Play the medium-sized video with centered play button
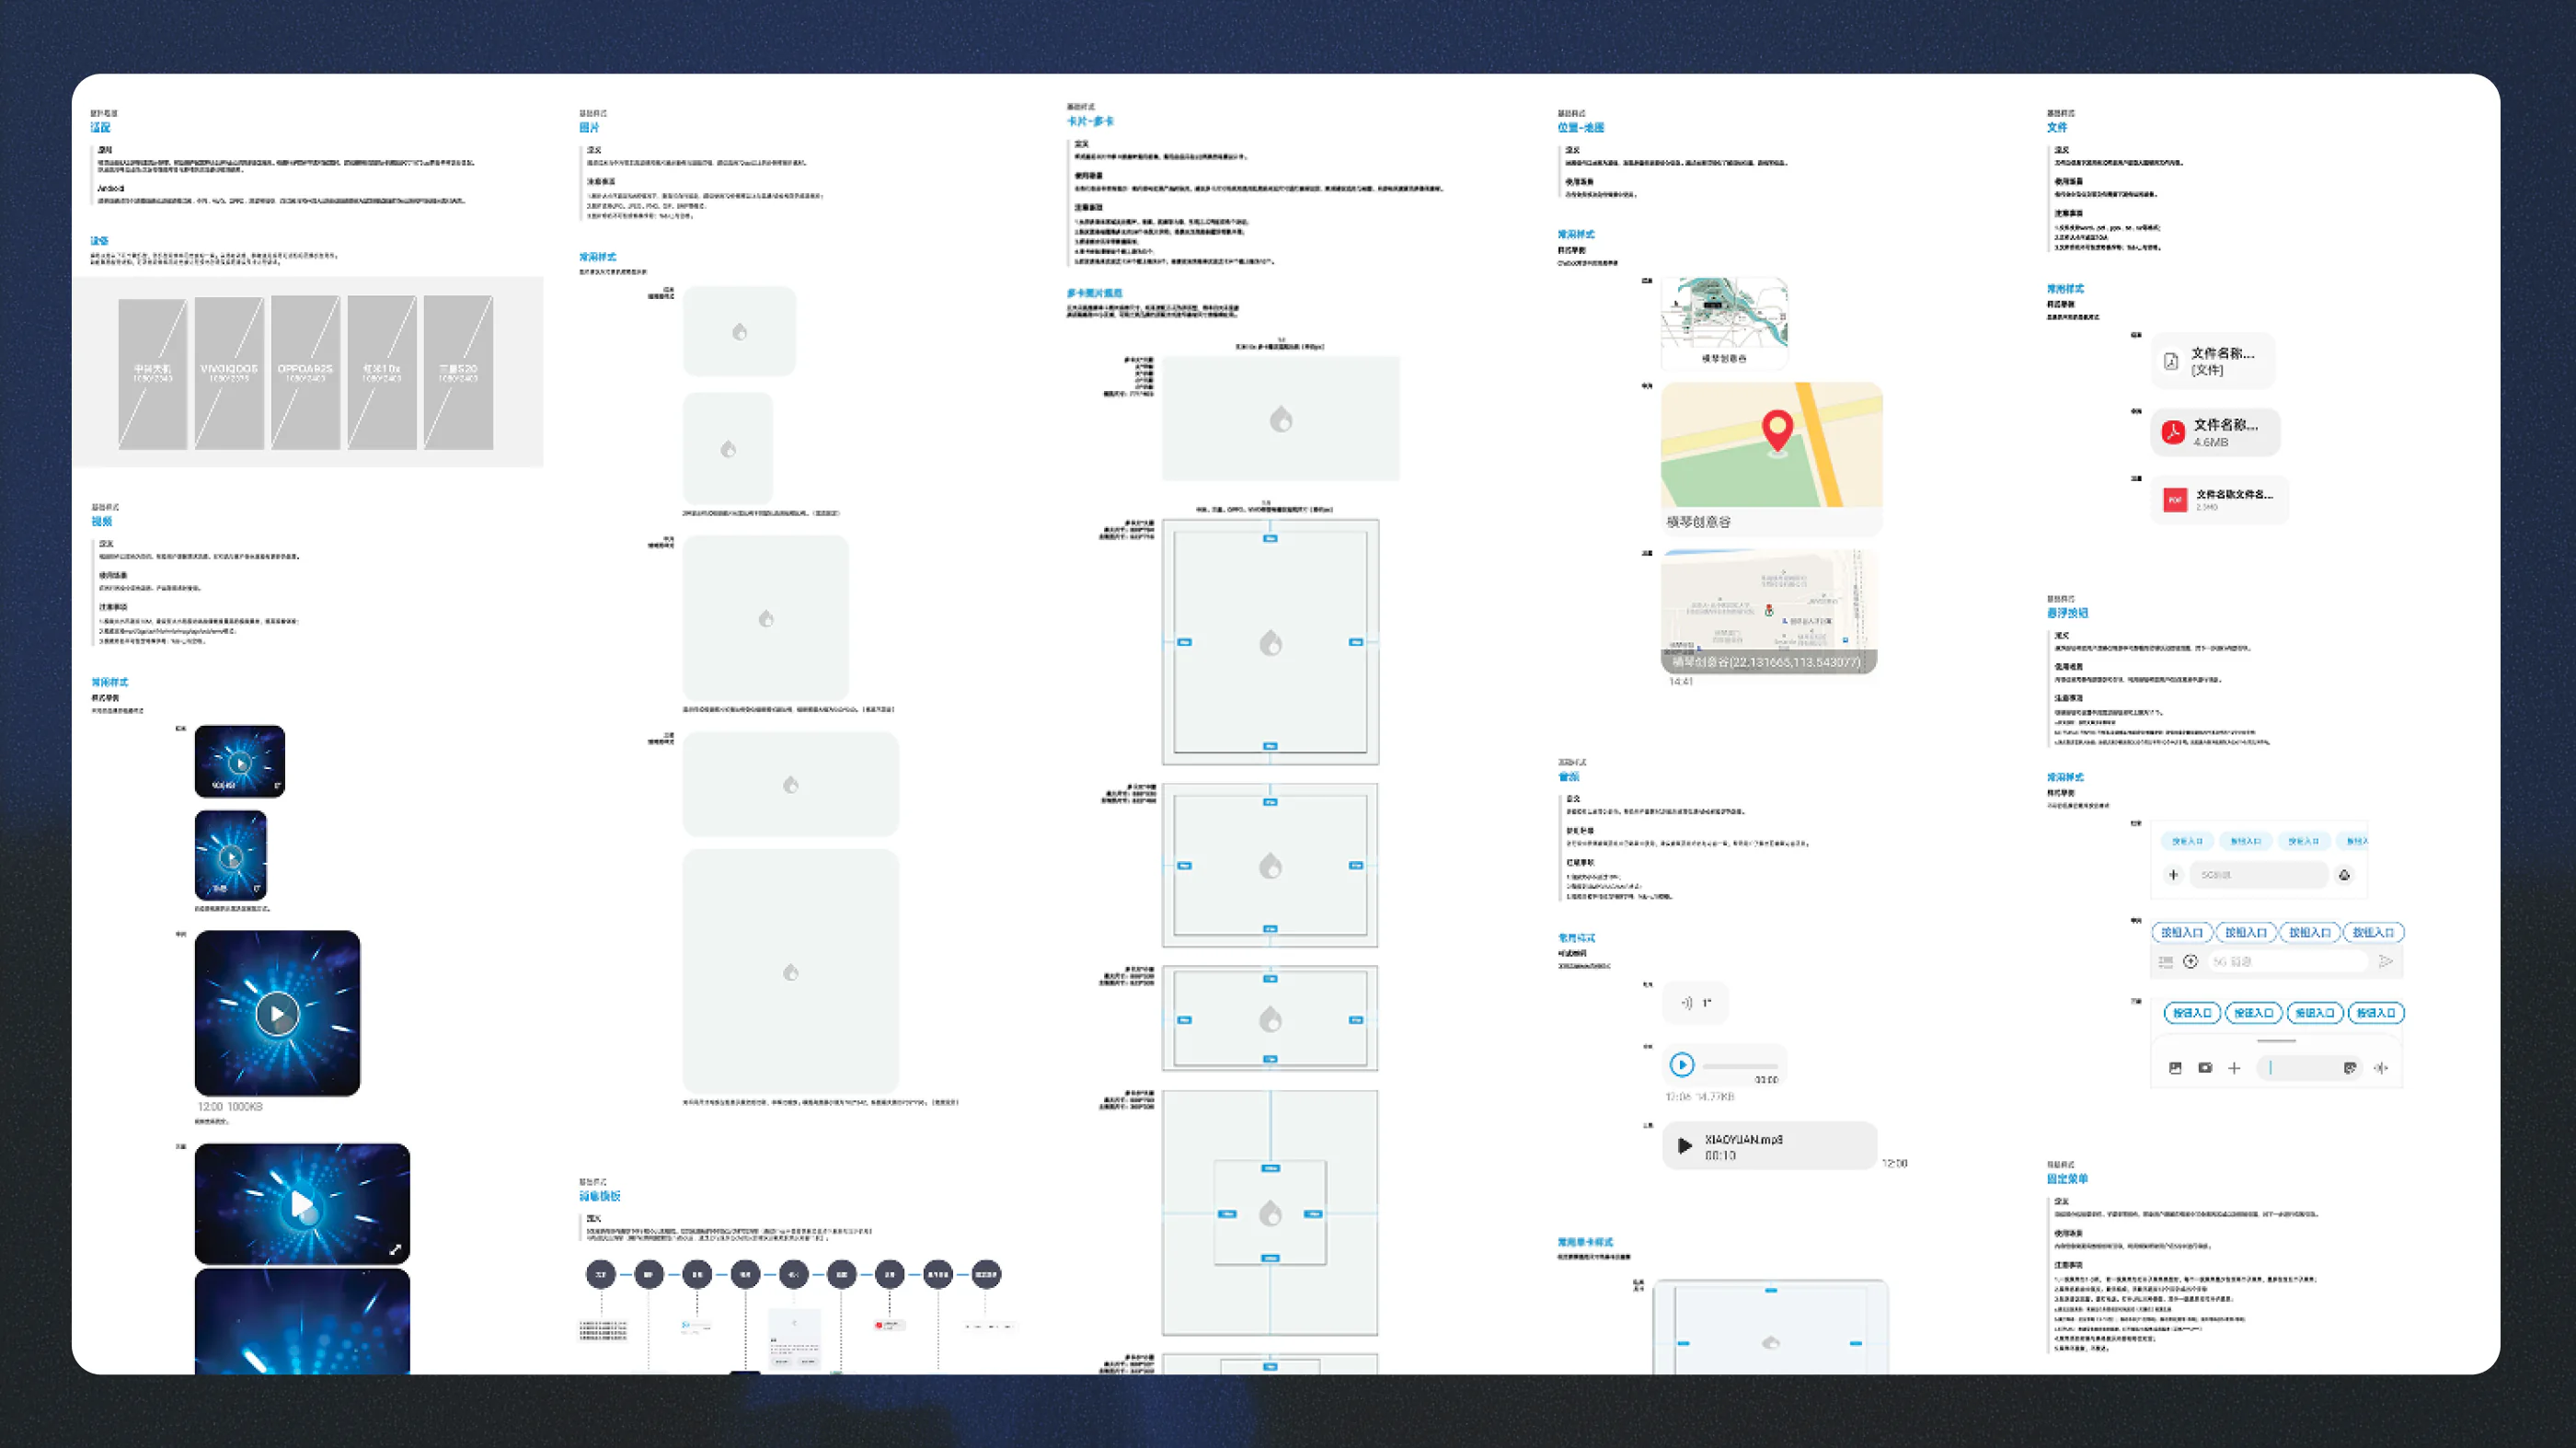Screen dimensions: 2576x1448 [277, 1014]
